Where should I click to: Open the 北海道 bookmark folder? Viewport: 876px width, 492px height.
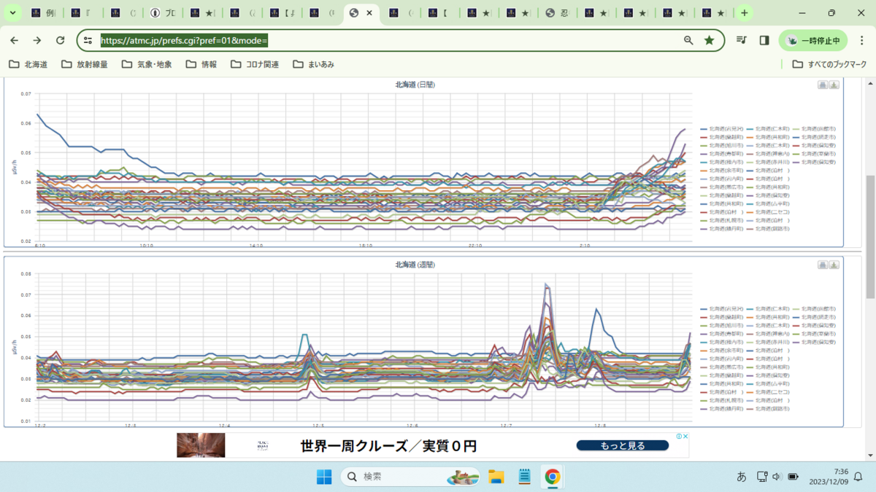28,64
